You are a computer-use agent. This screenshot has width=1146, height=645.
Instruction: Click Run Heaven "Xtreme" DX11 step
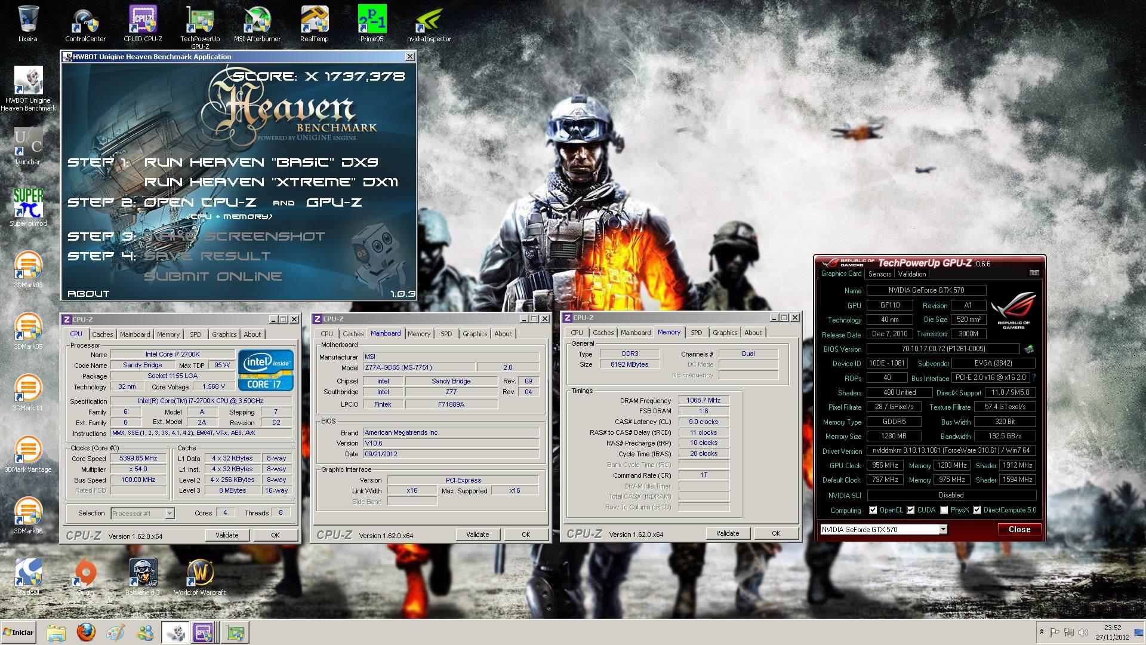click(x=272, y=182)
